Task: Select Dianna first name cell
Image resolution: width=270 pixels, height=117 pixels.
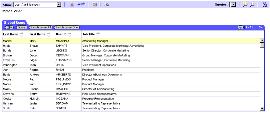Action: 34,89
